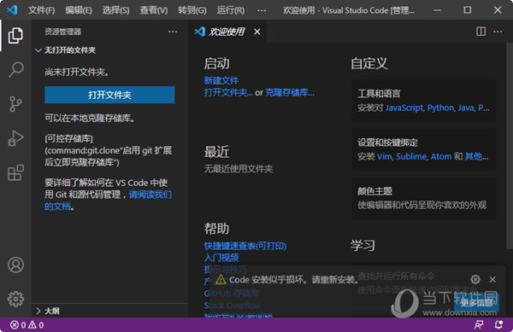Click the VS Code logo in title bar

click(x=12, y=9)
